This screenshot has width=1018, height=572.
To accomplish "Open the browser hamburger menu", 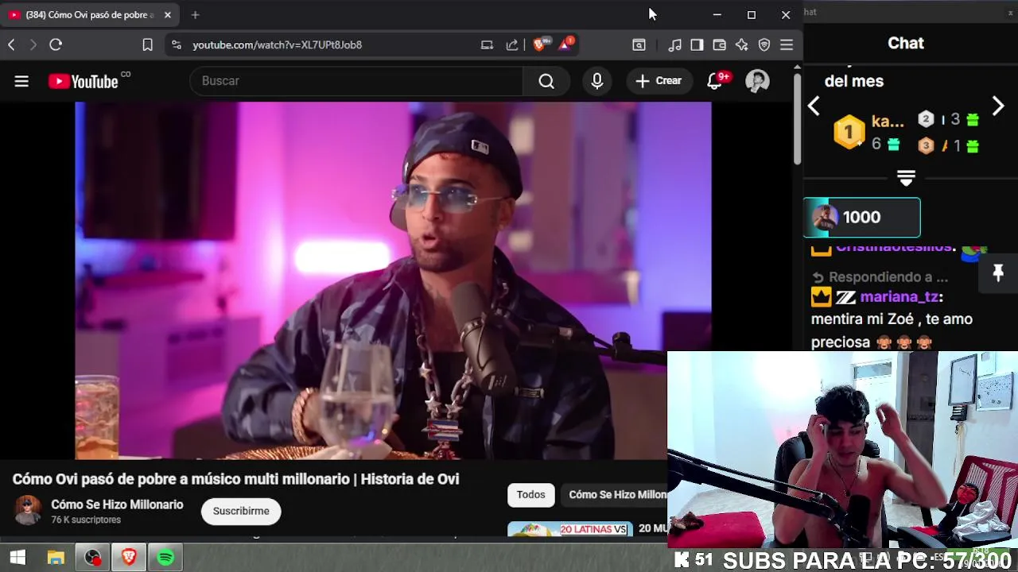I will tap(787, 45).
